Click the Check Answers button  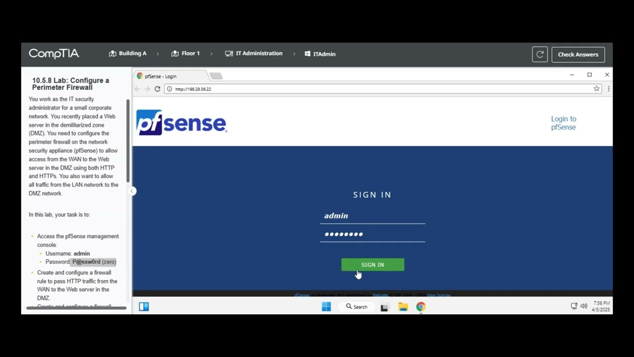click(x=578, y=55)
